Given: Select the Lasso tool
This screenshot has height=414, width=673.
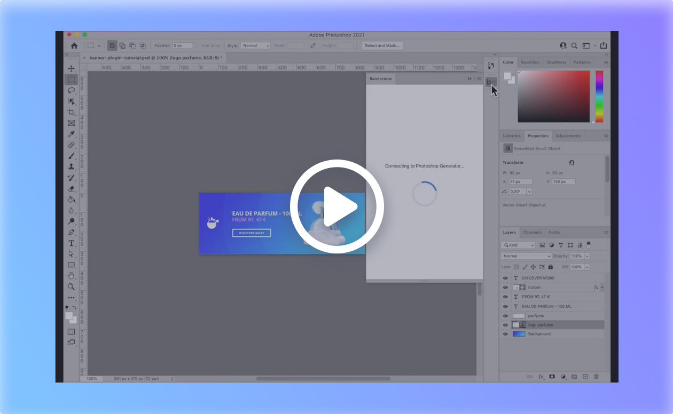Looking at the screenshot, I should 71,90.
